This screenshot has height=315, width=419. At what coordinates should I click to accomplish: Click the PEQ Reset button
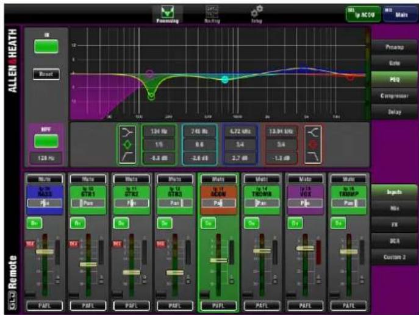click(x=46, y=74)
